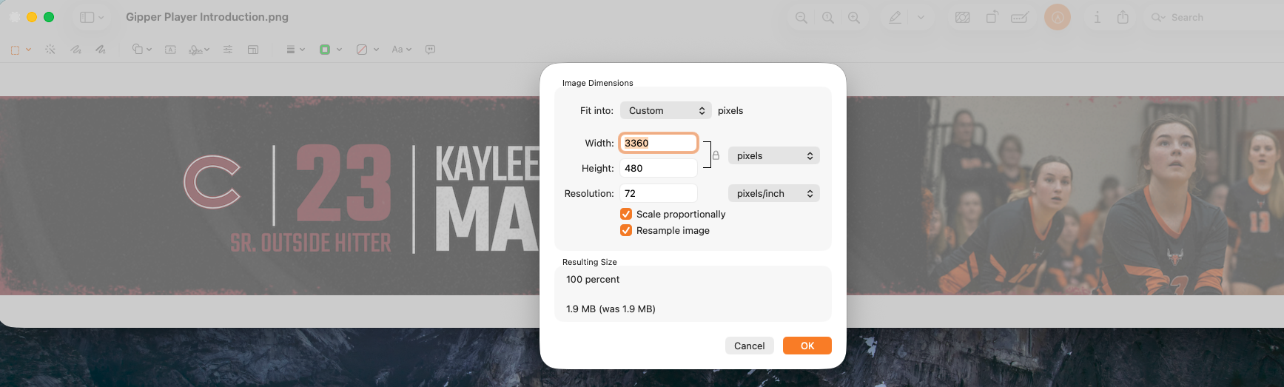1284x387 pixels.
Task: Click the OK button
Action: click(x=807, y=346)
